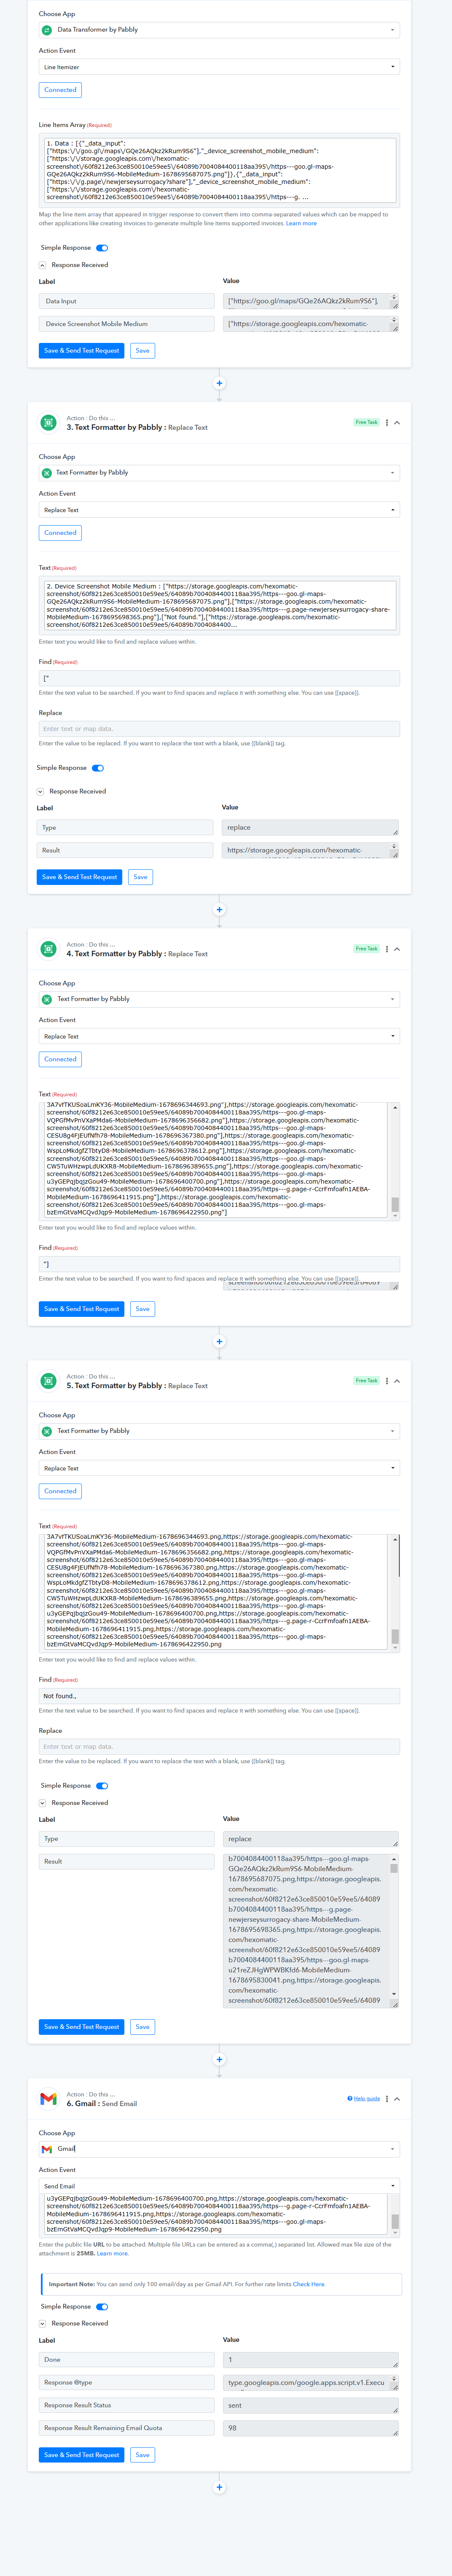Click Connected button in step 3
This screenshot has width=452, height=2576.
coord(60,533)
